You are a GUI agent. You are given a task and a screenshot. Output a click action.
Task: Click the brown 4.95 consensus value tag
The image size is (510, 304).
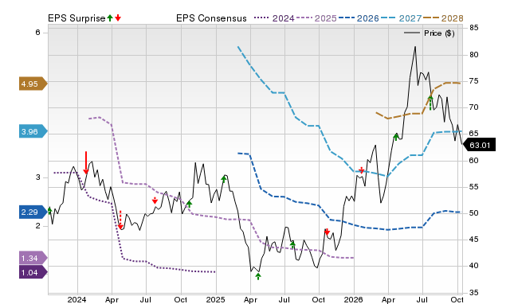point(33,84)
